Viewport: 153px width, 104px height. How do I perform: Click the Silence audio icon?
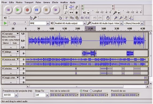point(87,18)
